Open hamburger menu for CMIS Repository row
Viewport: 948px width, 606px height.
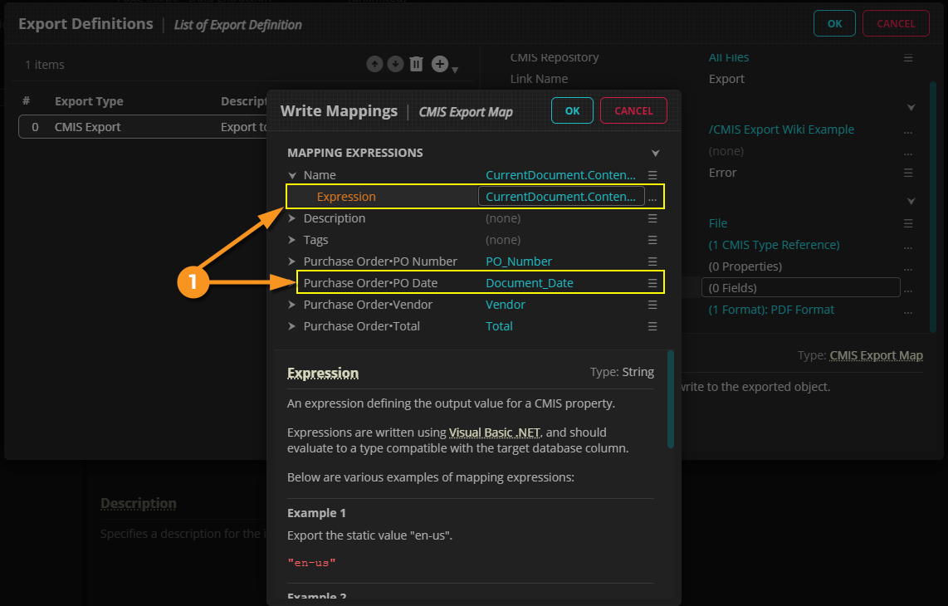click(x=908, y=58)
